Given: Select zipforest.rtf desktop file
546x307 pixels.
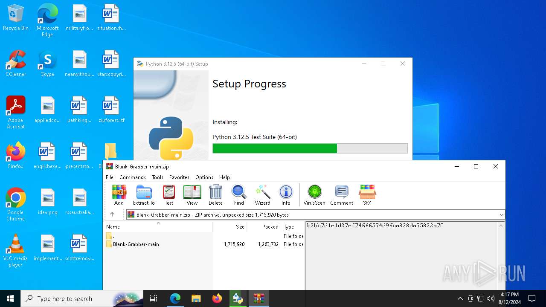Looking at the screenshot, I should [x=111, y=110].
